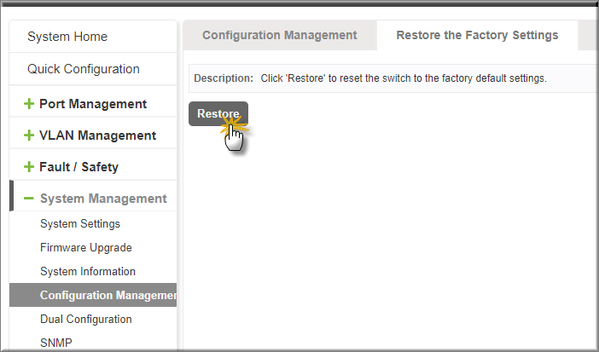The image size is (599, 352).
Task: Select highlighted Configuration Management sidebar item
Action: pyautogui.click(x=93, y=295)
